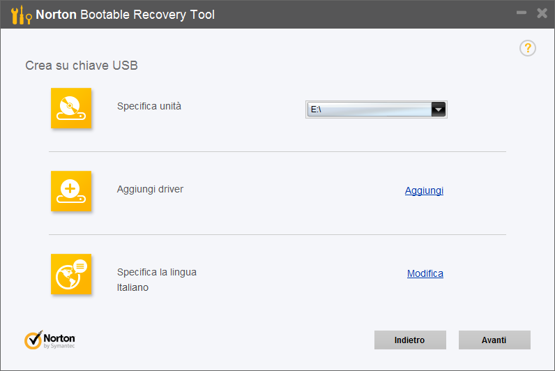Select the E:\ drive combo box

[x=368, y=109]
